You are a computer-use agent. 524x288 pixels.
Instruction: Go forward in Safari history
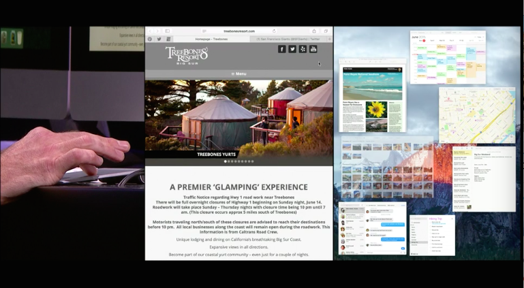pos(157,31)
